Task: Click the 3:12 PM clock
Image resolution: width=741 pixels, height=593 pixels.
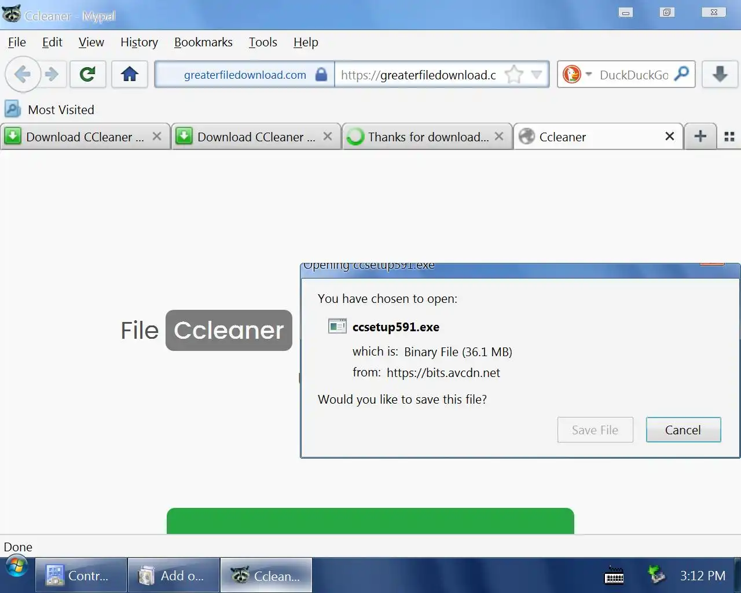Action: pyautogui.click(x=703, y=576)
